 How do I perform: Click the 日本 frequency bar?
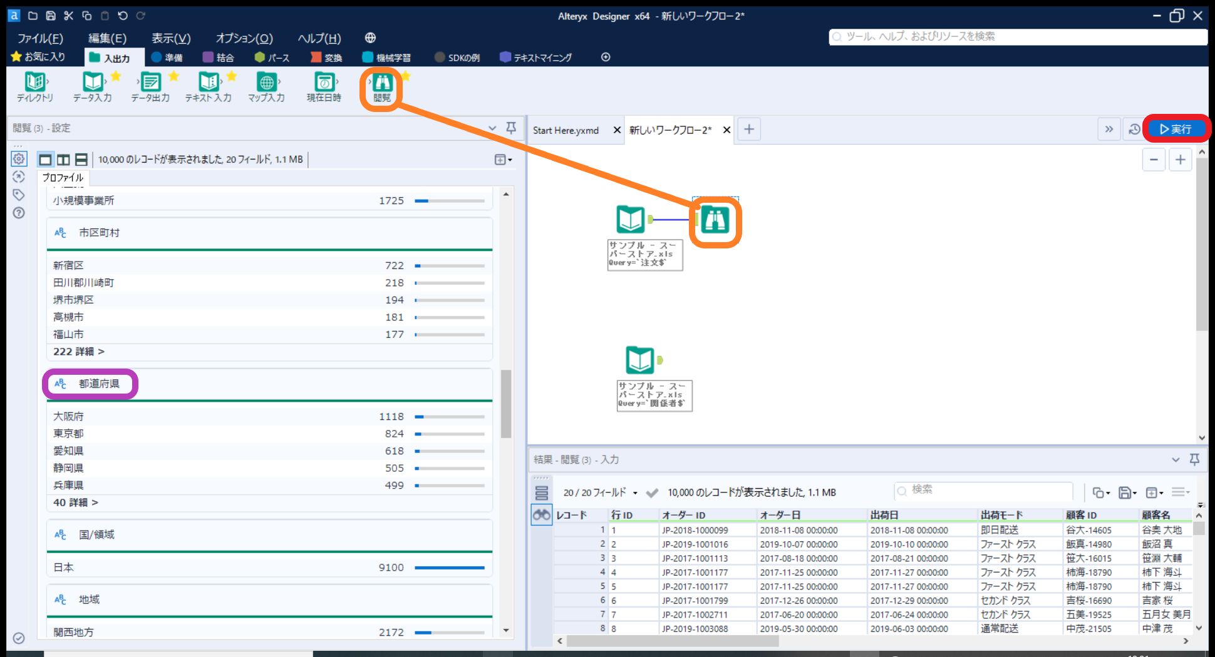450,568
